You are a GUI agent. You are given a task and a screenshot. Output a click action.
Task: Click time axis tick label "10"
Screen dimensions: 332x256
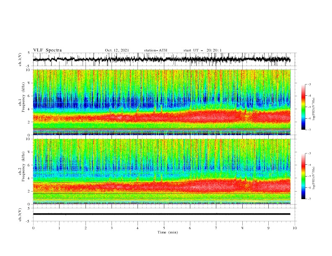(x=295, y=228)
